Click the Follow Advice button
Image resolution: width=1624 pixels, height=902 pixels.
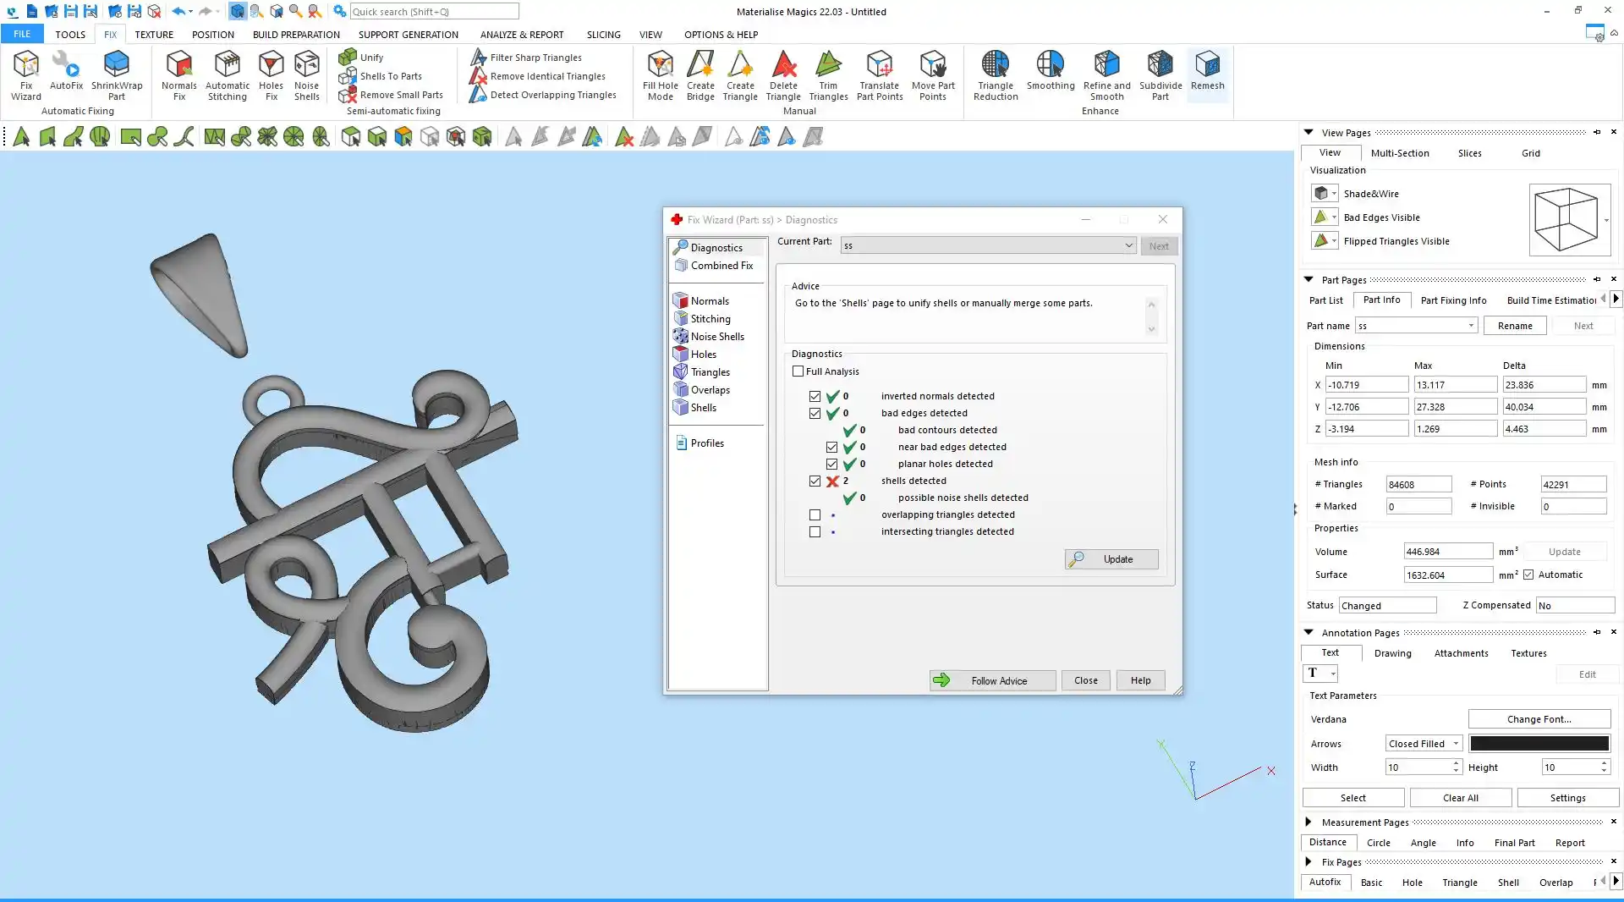(x=992, y=680)
